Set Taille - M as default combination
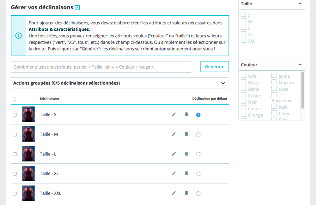This screenshot has width=316, height=205. click(x=198, y=135)
